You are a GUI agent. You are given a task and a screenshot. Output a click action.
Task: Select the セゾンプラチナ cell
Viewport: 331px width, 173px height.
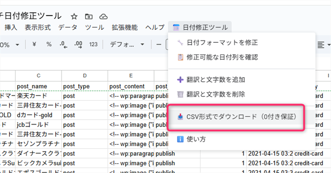pyautogui.click(x=39, y=144)
